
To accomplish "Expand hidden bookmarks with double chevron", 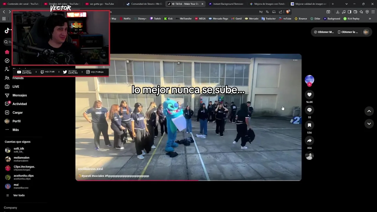I will [x=370, y=19].
